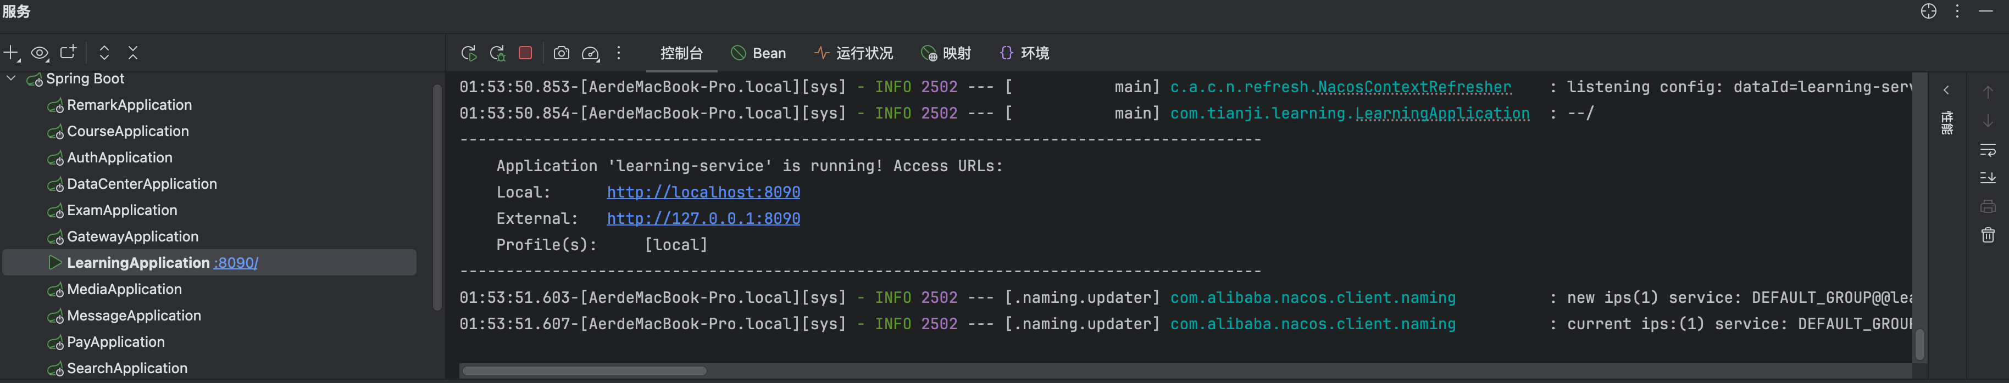Open the http://127.0.0.1:8090 link
This screenshot has height=383, width=2009.
click(703, 219)
